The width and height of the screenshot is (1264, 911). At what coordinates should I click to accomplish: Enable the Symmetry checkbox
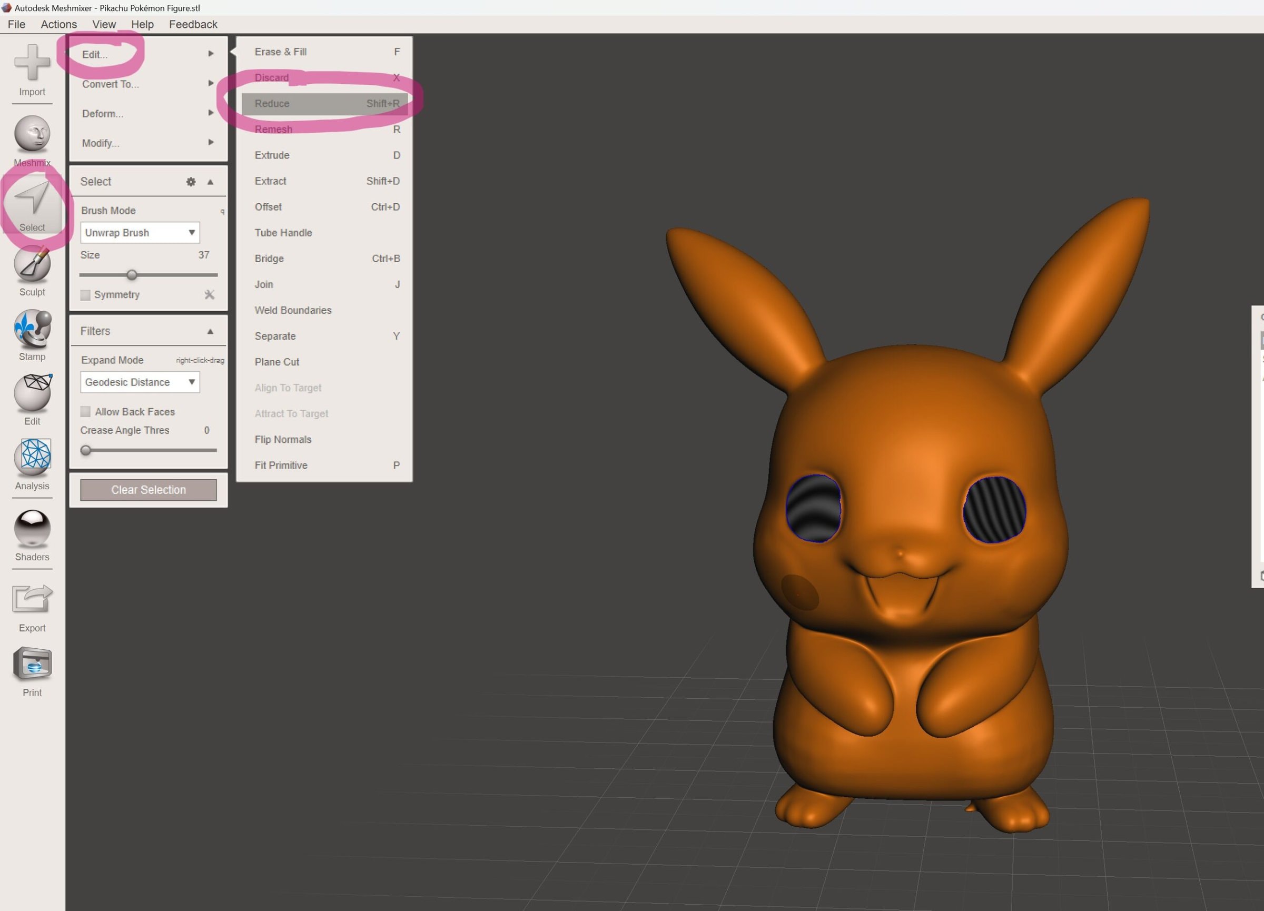point(85,295)
